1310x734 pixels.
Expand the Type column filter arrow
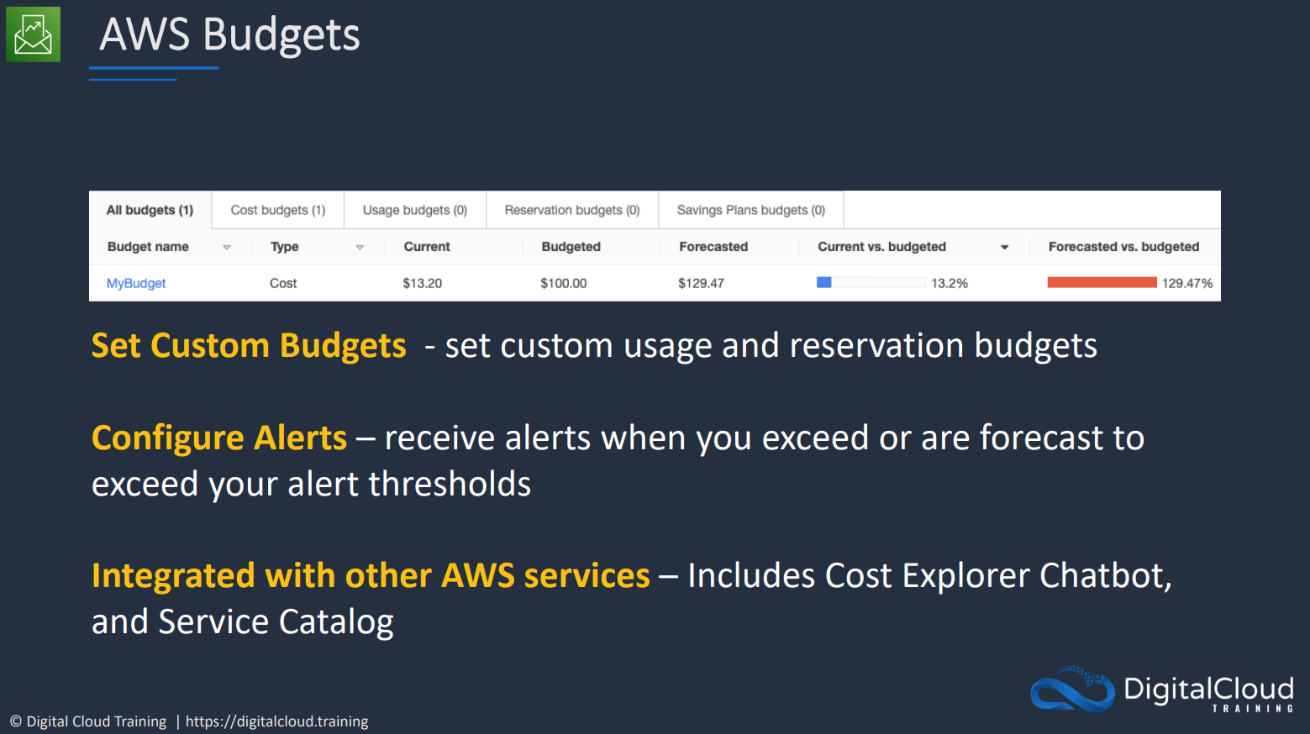[x=360, y=247]
